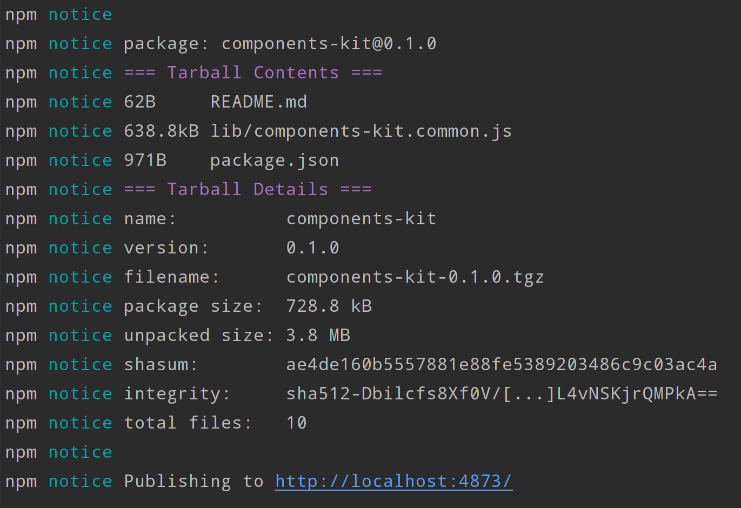
Task: Click the 3.8 MB unpacked size
Action: [318, 335]
